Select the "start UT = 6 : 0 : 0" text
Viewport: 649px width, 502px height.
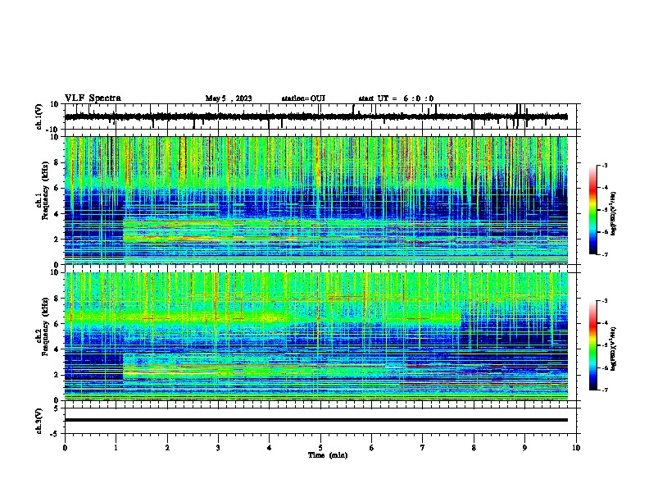[396, 98]
